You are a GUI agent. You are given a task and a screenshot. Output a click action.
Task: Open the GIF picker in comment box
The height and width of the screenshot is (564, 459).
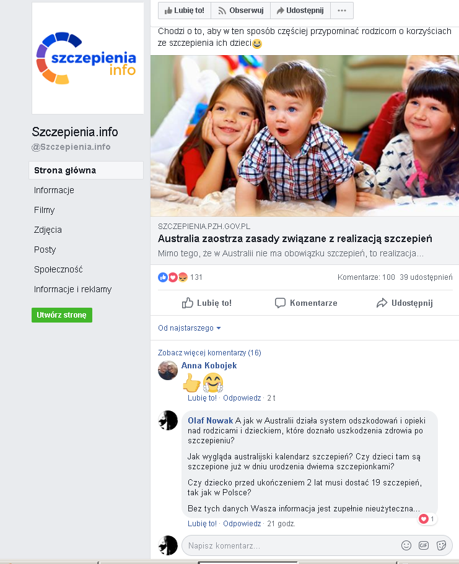click(x=424, y=545)
